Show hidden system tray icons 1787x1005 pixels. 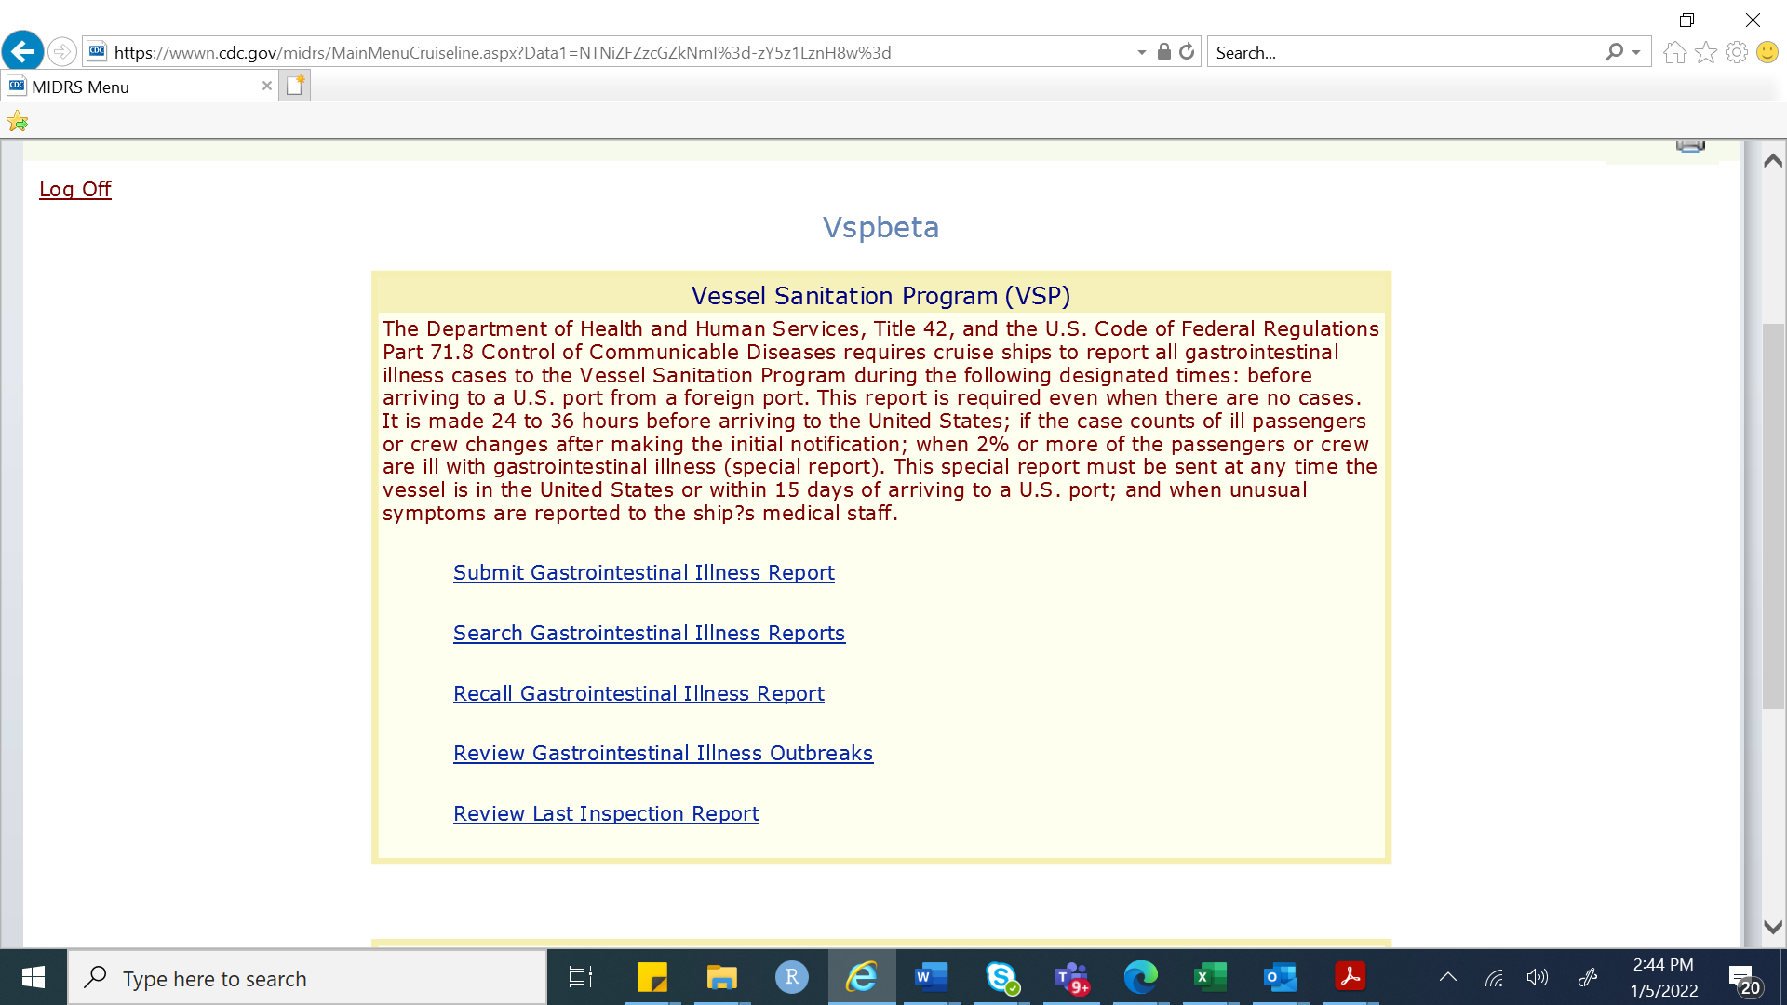pyautogui.click(x=1447, y=977)
